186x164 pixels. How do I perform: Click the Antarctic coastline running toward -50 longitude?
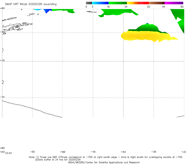click(32, 109)
